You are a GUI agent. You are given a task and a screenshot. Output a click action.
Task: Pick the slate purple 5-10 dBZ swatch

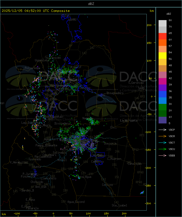[x=162, y=120]
